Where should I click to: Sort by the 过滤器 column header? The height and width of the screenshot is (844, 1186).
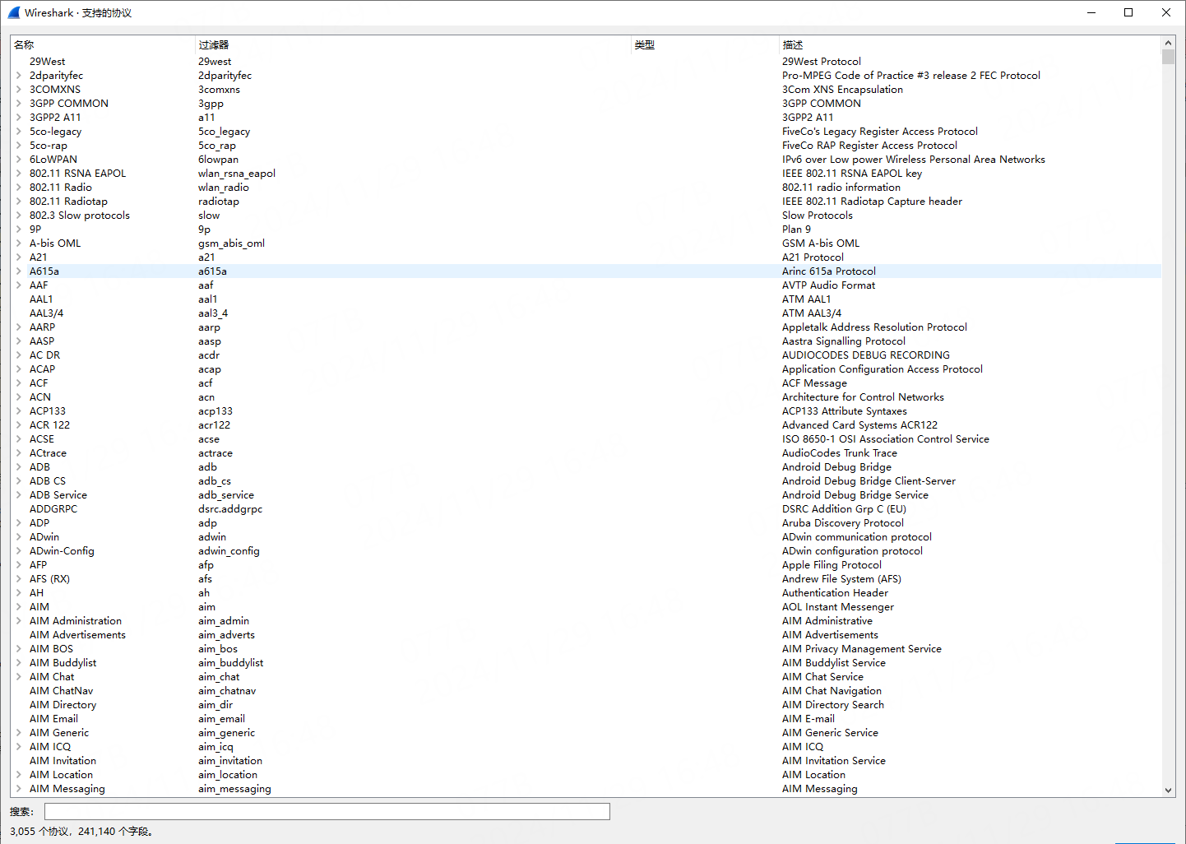pyautogui.click(x=413, y=45)
